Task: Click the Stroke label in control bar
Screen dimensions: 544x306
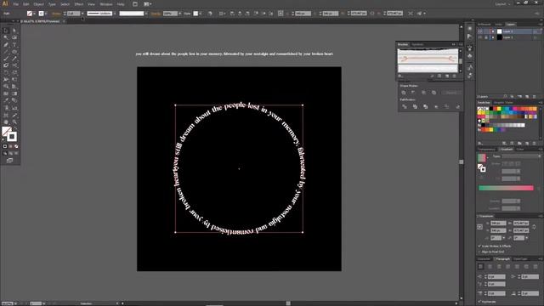Action: (x=56, y=14)
